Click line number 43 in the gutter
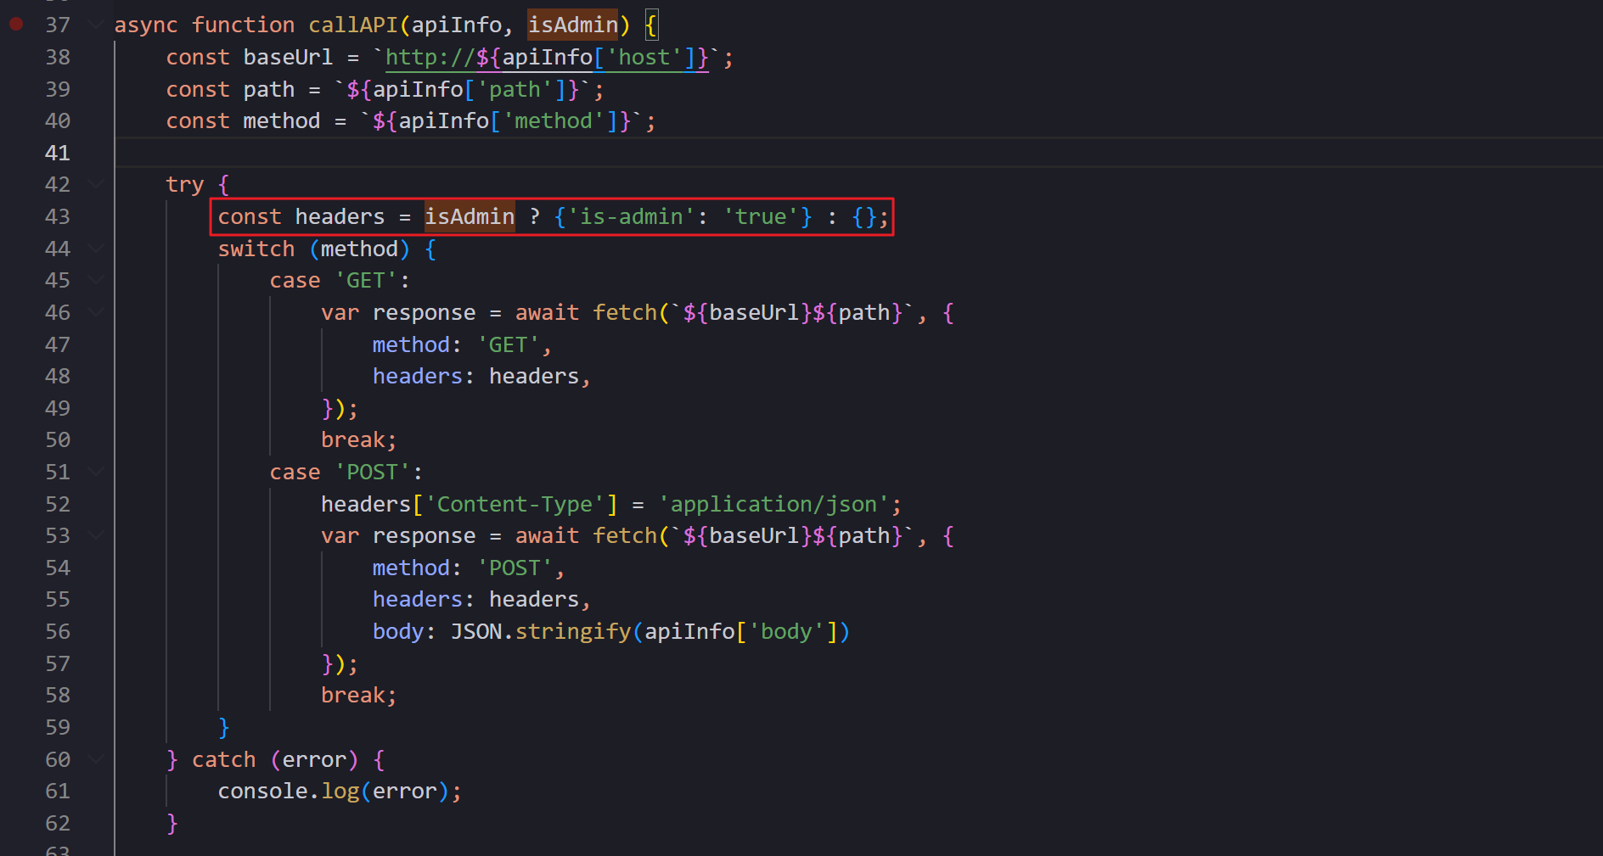This screenshot has height=856, width=1603. tap(58, 216)
